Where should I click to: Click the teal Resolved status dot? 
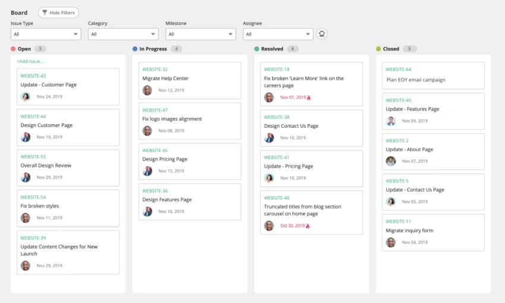[x=257, y=49]
